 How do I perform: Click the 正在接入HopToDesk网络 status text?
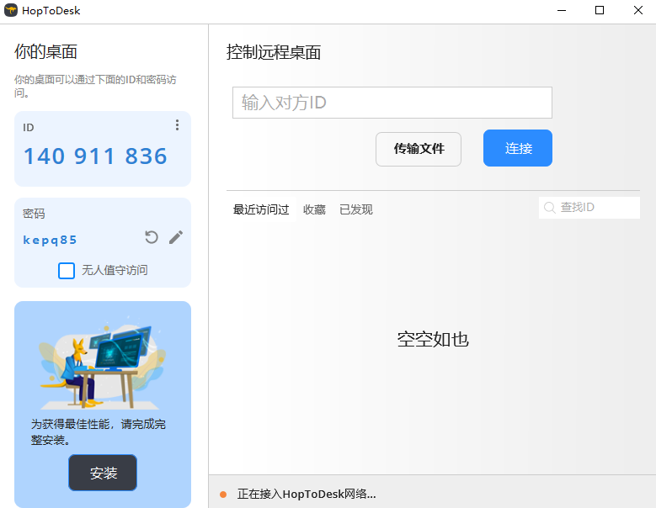(307, 495)
